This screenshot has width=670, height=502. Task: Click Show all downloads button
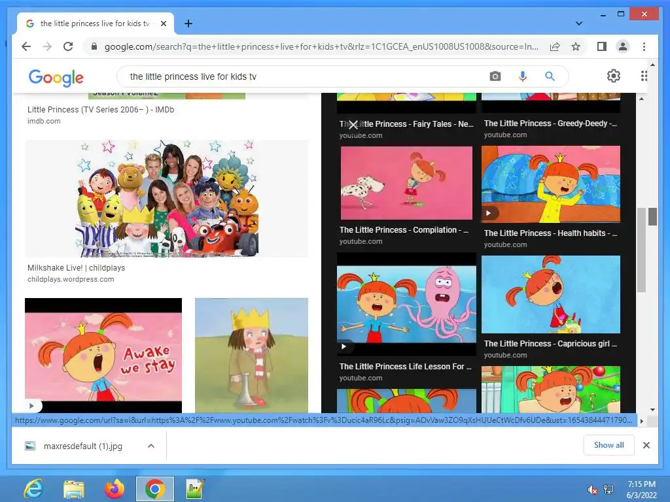click(609, 445)
